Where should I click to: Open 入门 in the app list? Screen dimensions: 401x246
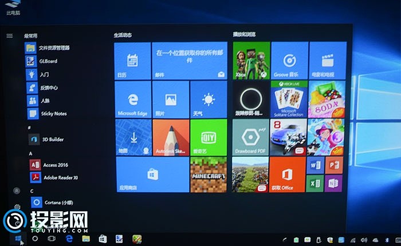(38, 74)
